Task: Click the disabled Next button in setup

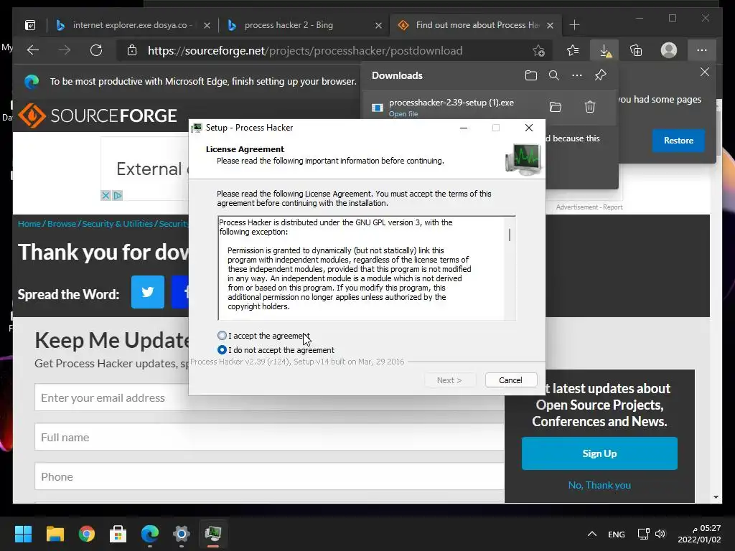Action: coord(449,380)
